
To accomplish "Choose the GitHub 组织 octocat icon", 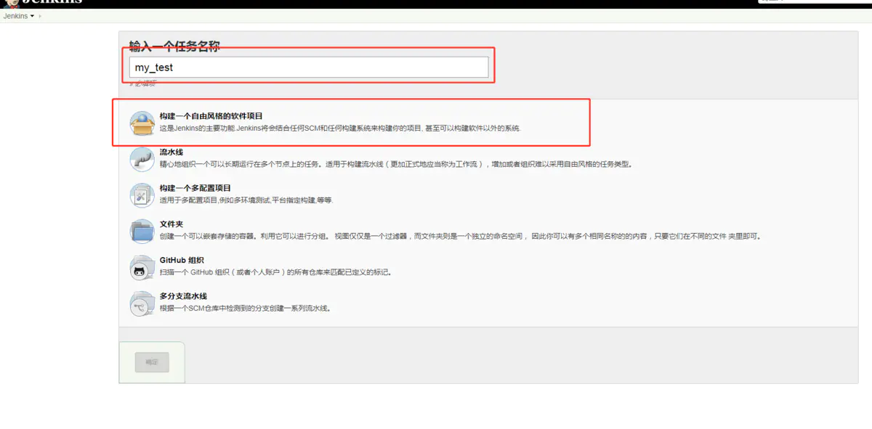I will click(x=142, y=267).
